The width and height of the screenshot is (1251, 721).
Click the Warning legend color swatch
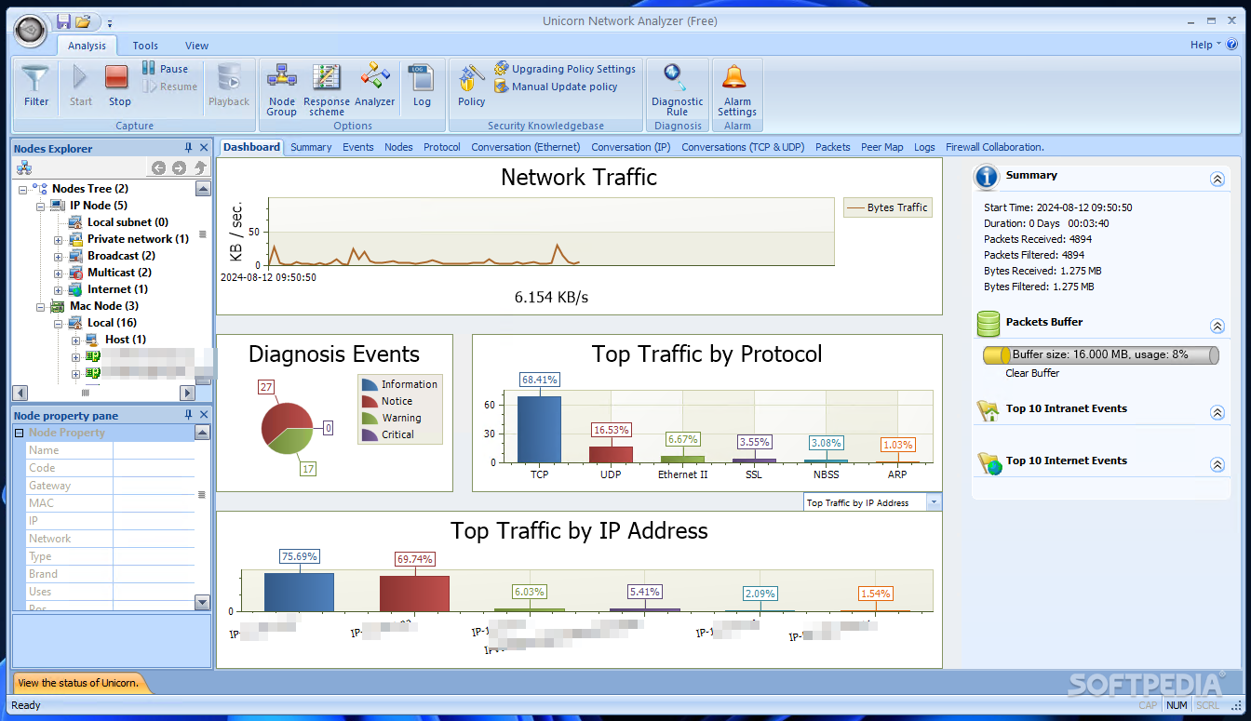[370, 418]
